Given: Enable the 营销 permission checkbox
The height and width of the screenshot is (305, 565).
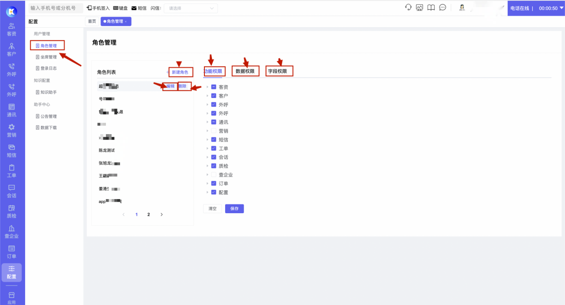Looking at the screenshot, I should [x=214, y=131].
